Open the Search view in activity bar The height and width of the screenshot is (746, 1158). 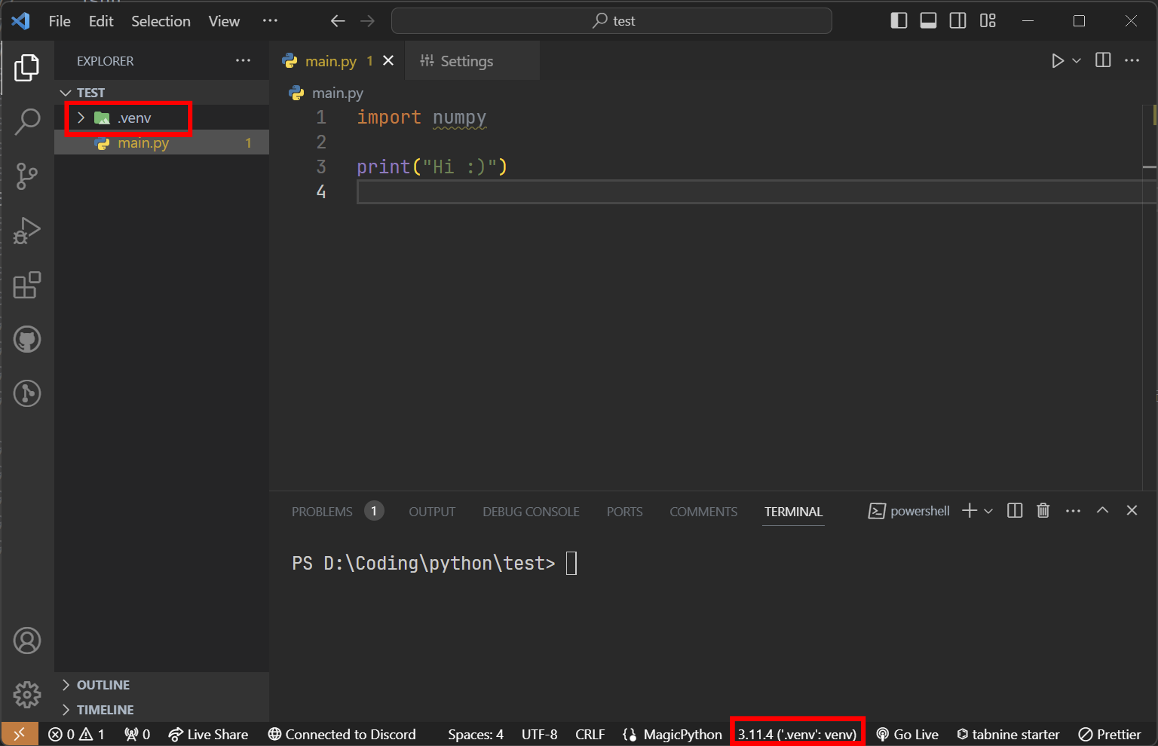27,121
